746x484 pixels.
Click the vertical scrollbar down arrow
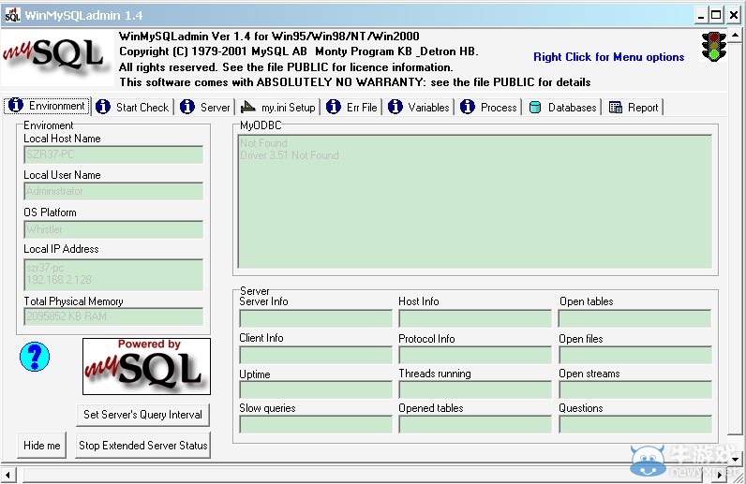coord(736,459)
